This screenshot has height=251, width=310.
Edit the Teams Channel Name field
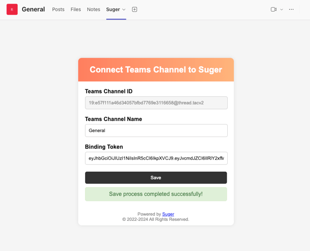156,131
